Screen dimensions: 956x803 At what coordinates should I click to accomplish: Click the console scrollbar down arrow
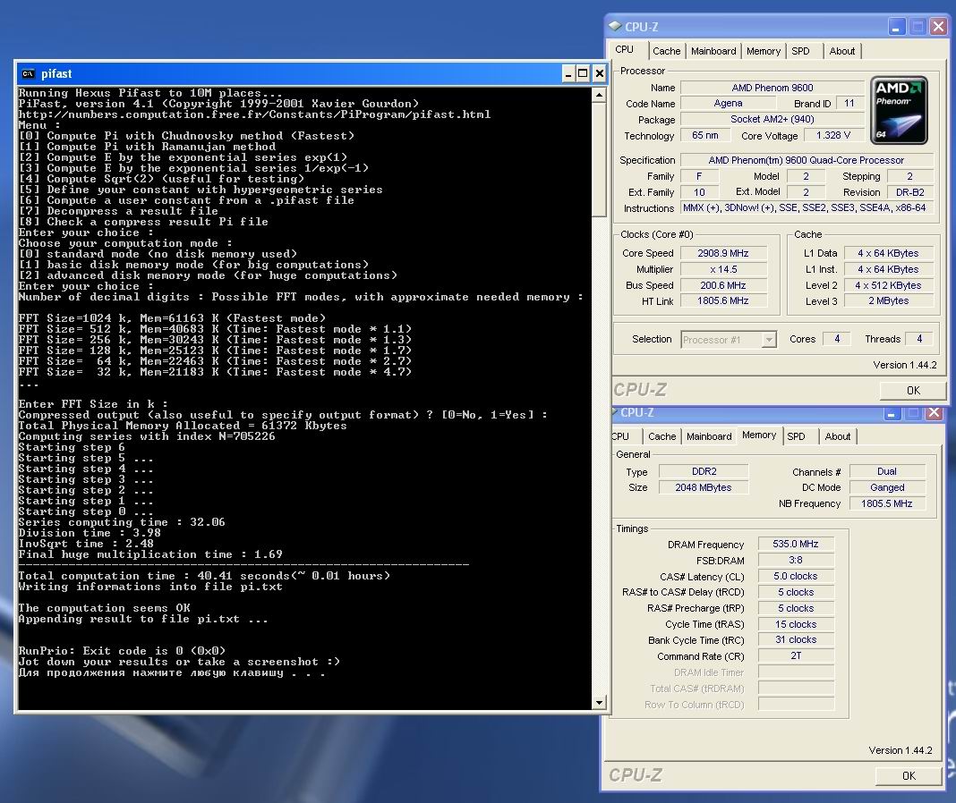pyautogui.click(x=600, y=703)
